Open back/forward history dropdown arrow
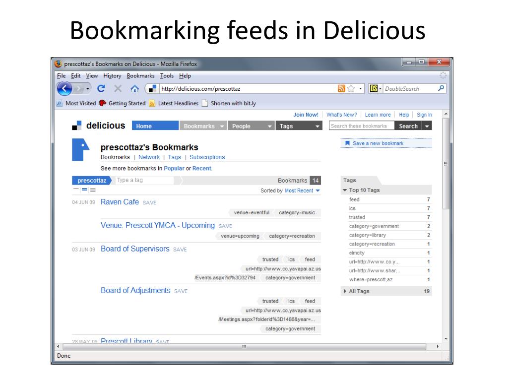 tap(88, 88)
